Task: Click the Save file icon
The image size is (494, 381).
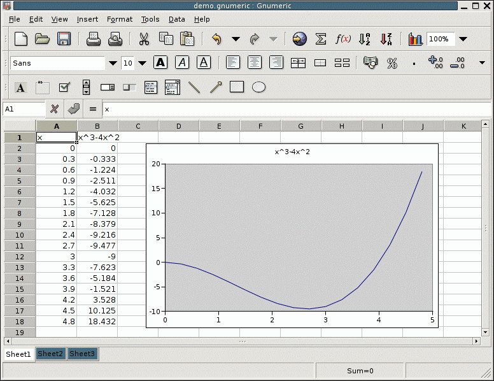Action: click(x=64, y=40)
